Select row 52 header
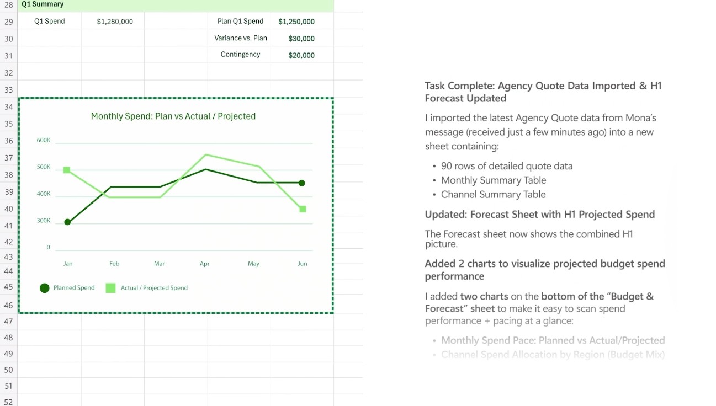This screenshot has width=716, height=406. 8,402
